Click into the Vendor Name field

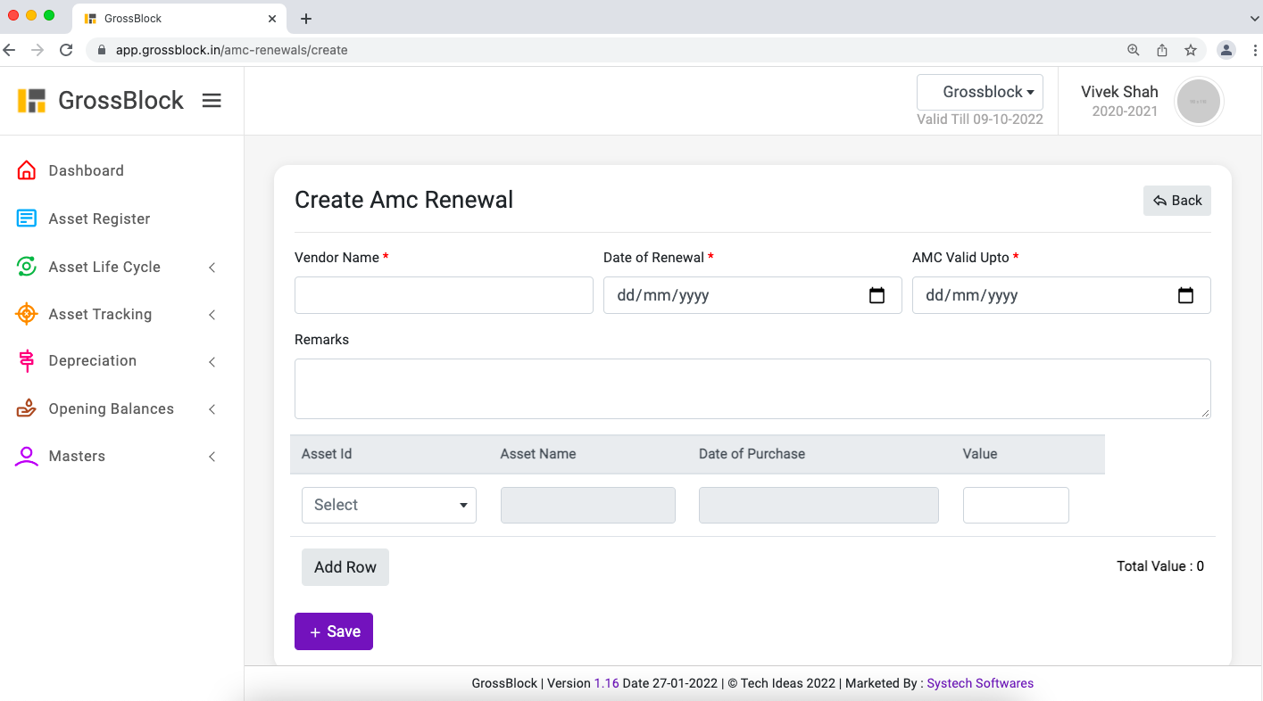(x=444, y=295)
